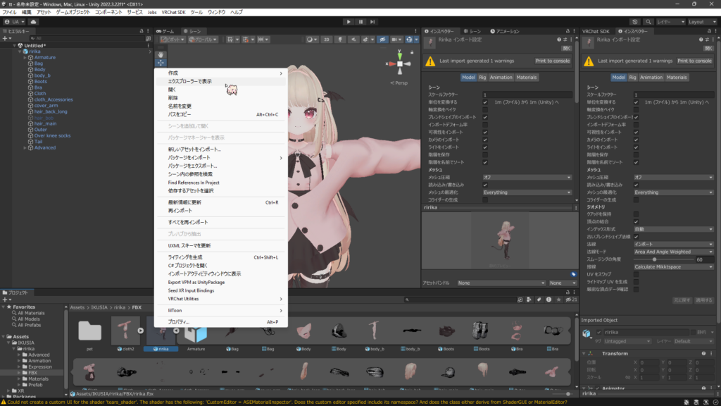Toggle left Inspector import cameras checkbox
The height and width of the screenshot is (406, 721).
485,140
